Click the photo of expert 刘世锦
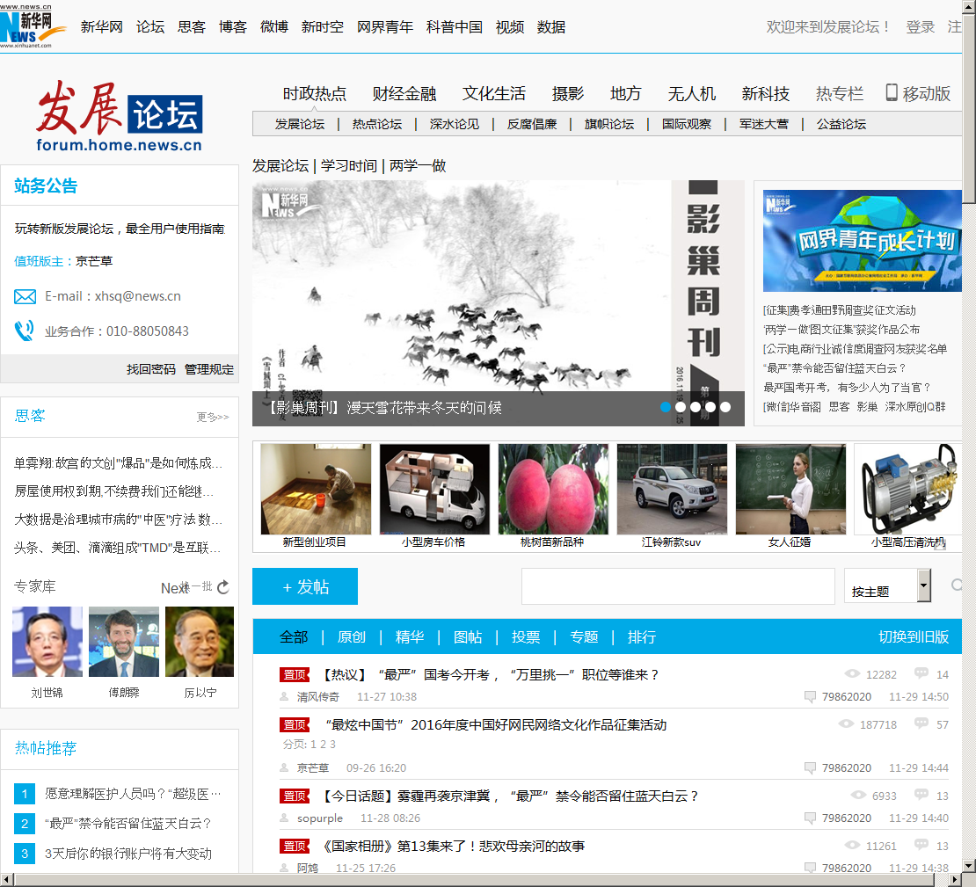Viewport: 976px width, 887px height. (x=47, y=641)
